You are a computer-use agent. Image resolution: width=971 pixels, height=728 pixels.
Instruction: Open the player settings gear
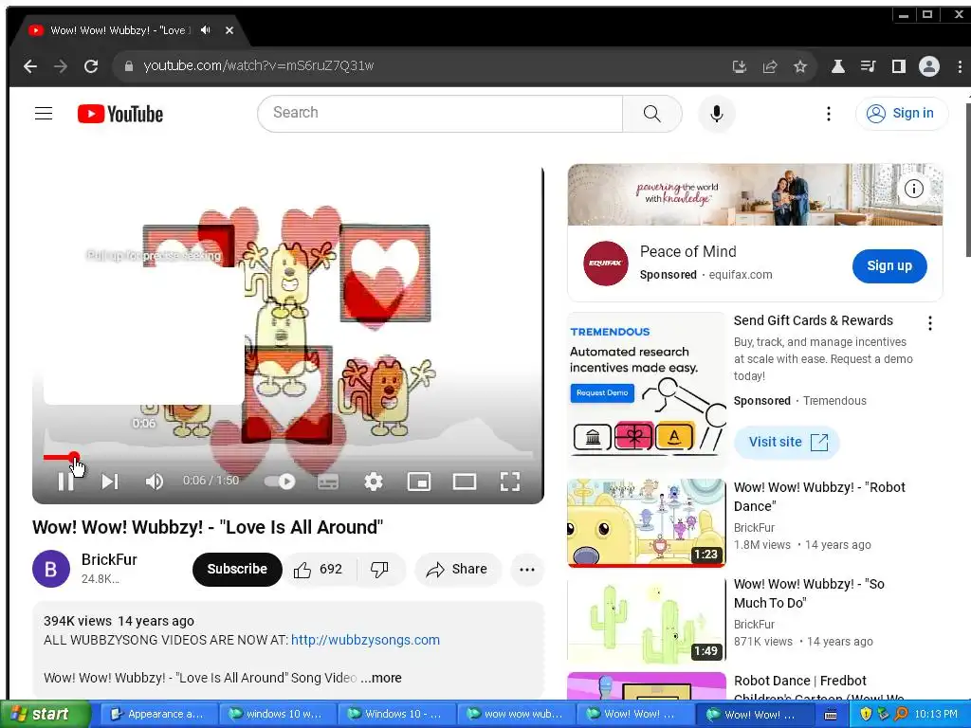(x=374, y=481)
